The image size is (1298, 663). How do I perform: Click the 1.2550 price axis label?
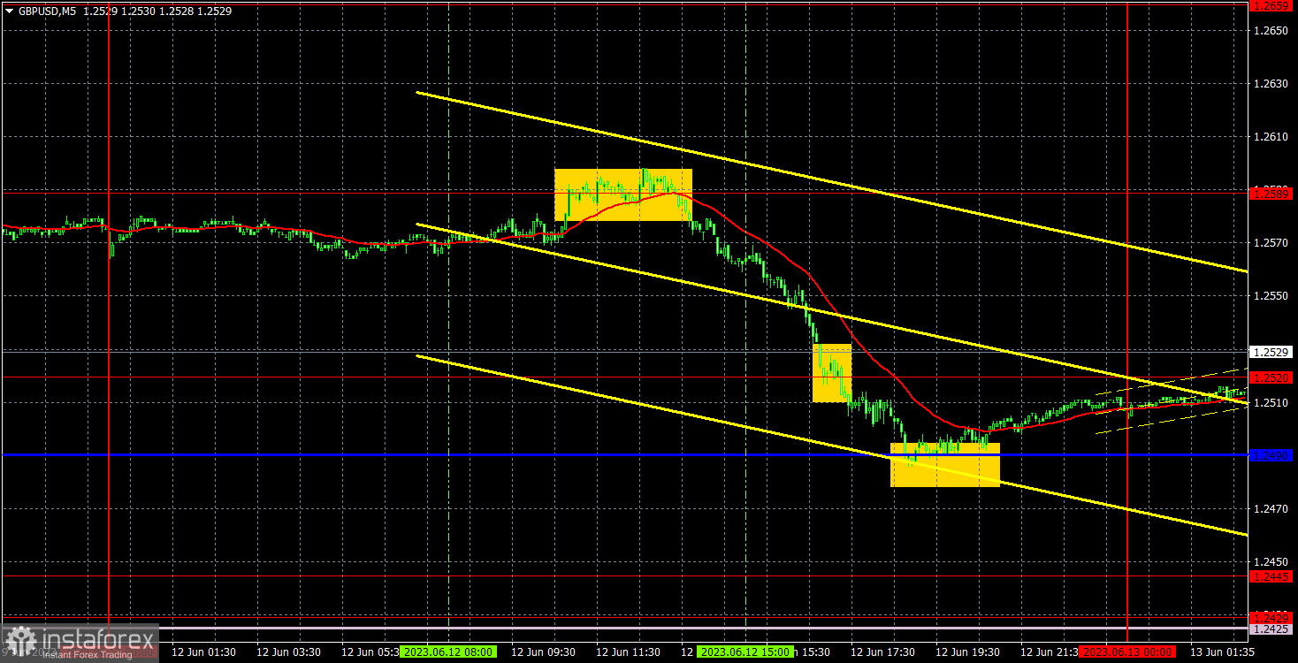pos(1270,296)
